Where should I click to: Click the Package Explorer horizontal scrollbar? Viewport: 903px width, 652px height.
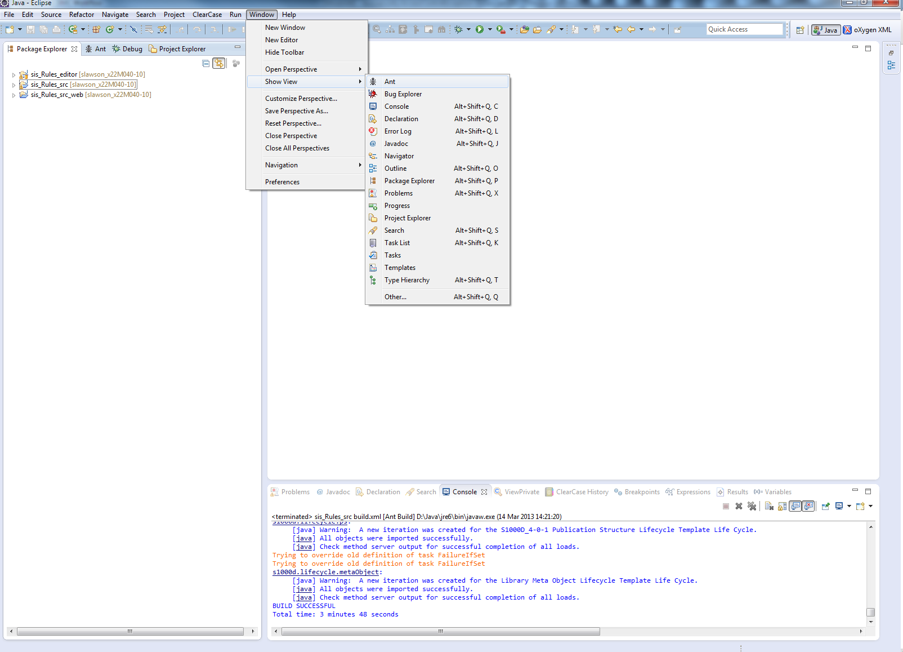[x=130, y=632]
